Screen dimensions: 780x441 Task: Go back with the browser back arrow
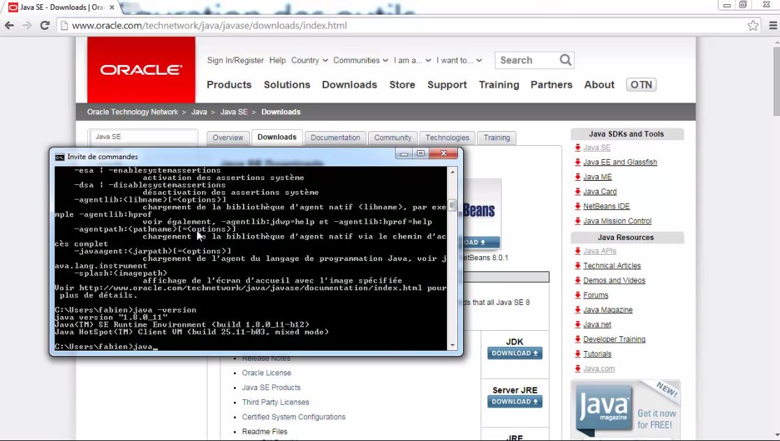coord(10,25)
